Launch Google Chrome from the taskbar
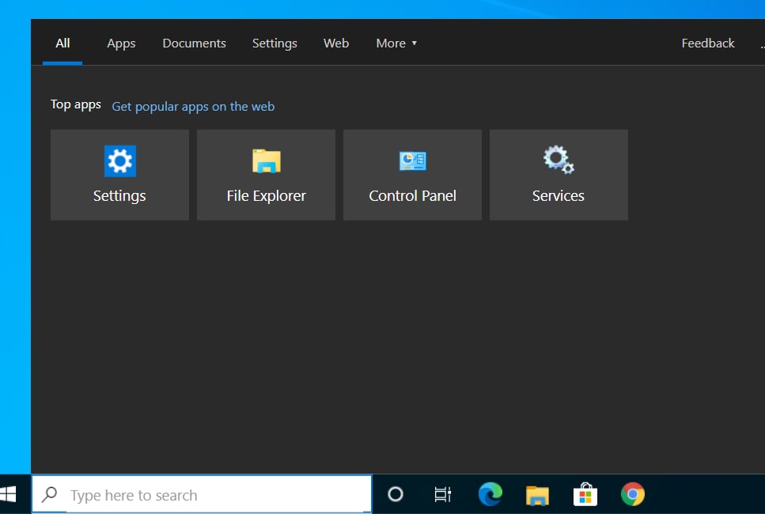The height and width of the screenshot is (514, 765). pos(632,495)
